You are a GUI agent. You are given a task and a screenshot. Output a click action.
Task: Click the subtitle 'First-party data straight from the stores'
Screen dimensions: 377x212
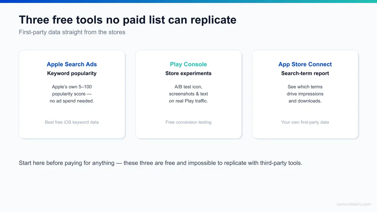72,32
